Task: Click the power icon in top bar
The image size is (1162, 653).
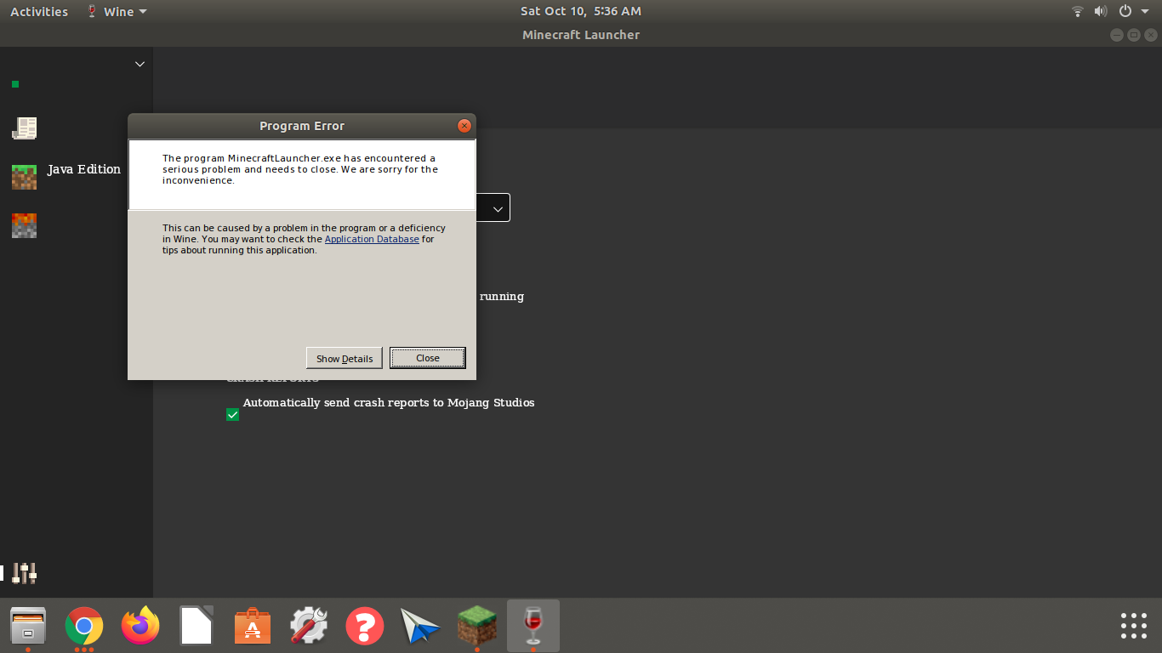Action: pyautogui.click(x=1125, y=11)
